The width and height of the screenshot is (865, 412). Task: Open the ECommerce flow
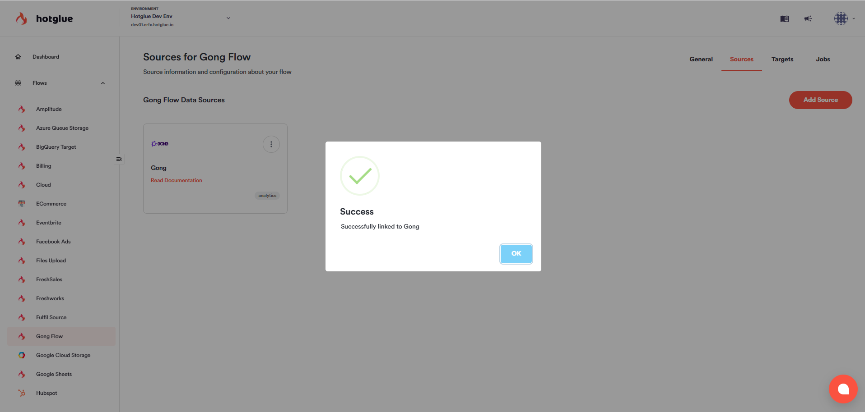51,204
